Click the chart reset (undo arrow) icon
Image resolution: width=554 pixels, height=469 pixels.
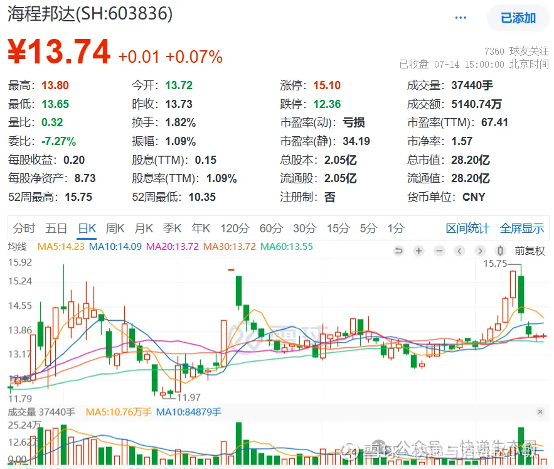click(x=398, y=251)
